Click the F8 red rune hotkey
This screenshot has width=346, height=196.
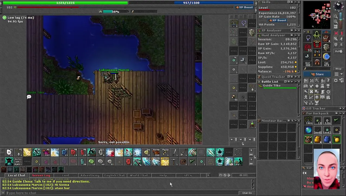pyautogui.click(x=73, y=152)
